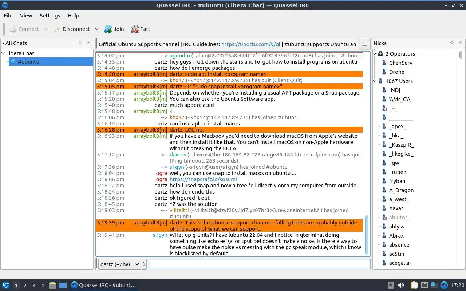This screenshot has height=291, width=466.
Task: Click the bell icon beside 2 Operators
Action: click(380, 54)
